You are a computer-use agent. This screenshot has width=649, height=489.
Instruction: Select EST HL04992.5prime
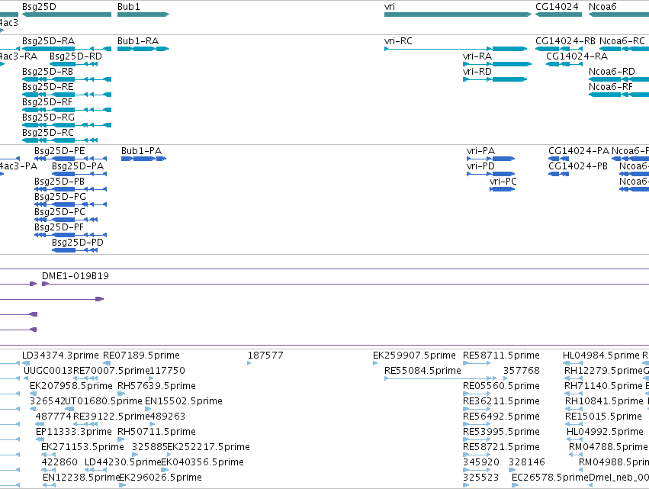point(574,439)
